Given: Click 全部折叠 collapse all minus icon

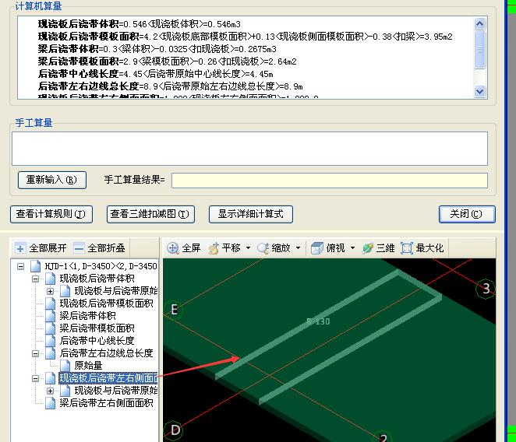Looking at the screenshot, I should click(x=79, y=248).
